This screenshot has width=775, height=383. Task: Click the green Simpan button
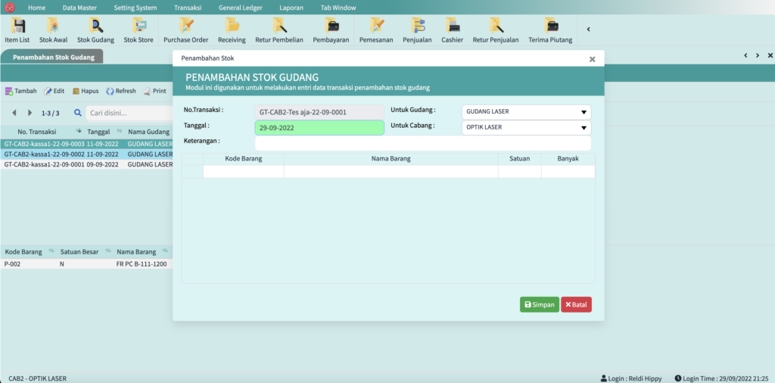coord(539,304)
